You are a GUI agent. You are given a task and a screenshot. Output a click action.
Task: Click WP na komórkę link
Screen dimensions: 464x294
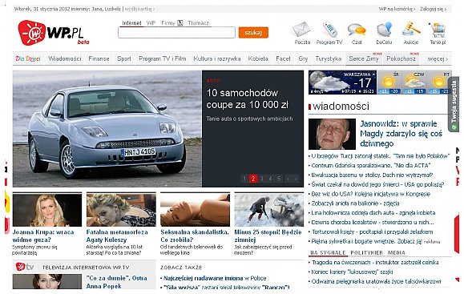pos(397,9)
